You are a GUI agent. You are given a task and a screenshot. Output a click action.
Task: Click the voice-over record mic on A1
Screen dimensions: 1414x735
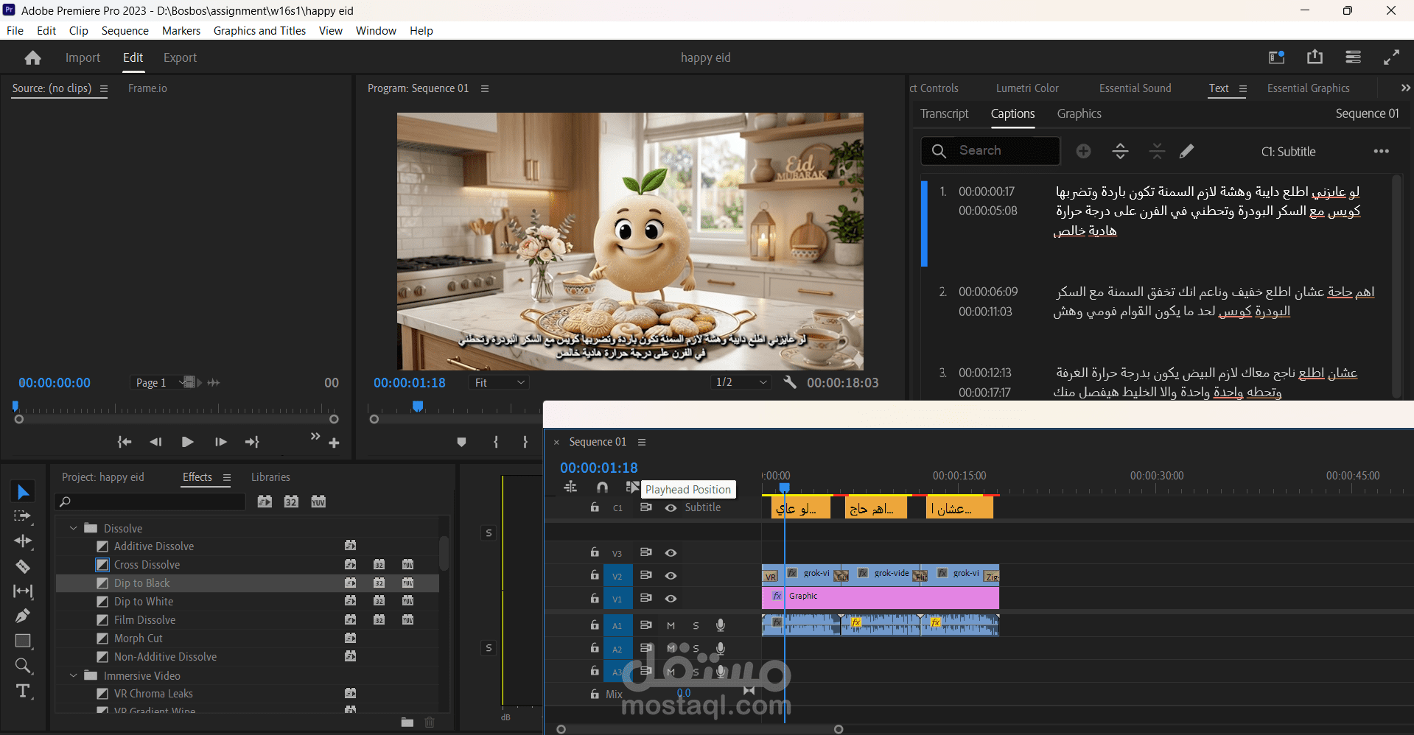(720, 625)
